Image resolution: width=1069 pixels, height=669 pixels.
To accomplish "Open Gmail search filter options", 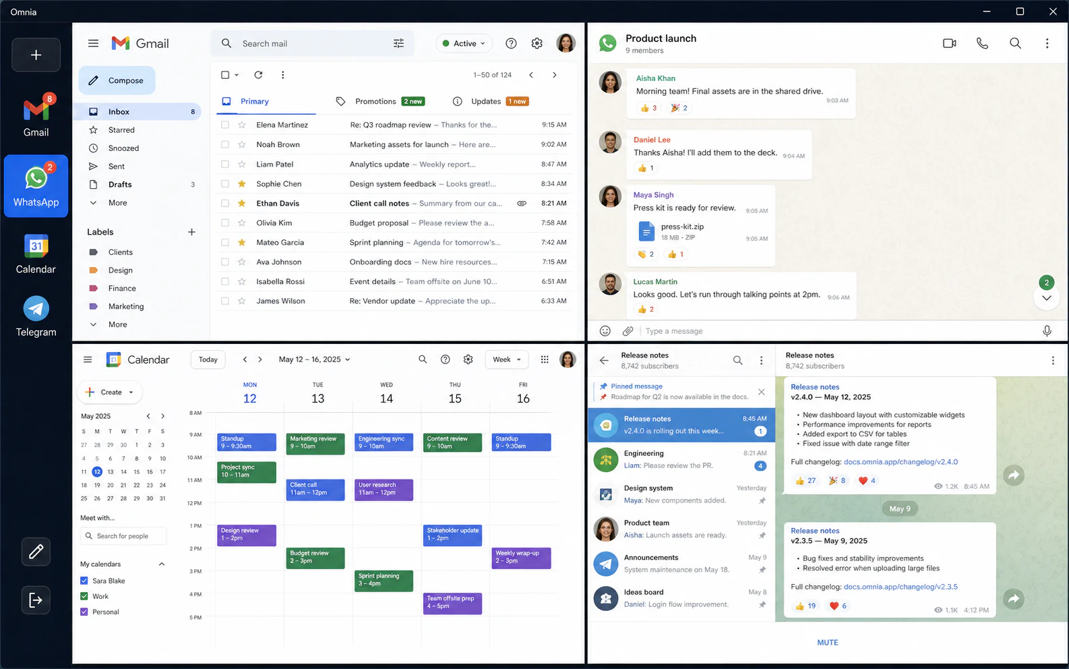I will (x=399, y=43).
